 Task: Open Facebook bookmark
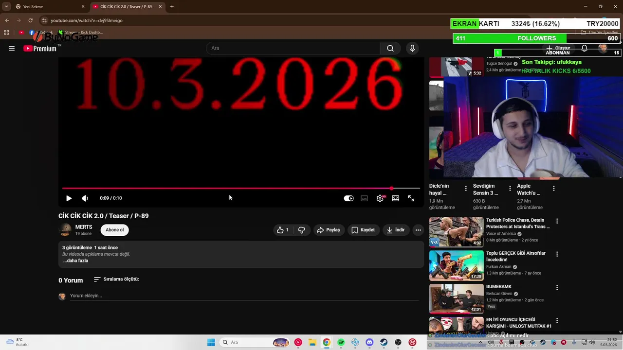tap(41, 33)
